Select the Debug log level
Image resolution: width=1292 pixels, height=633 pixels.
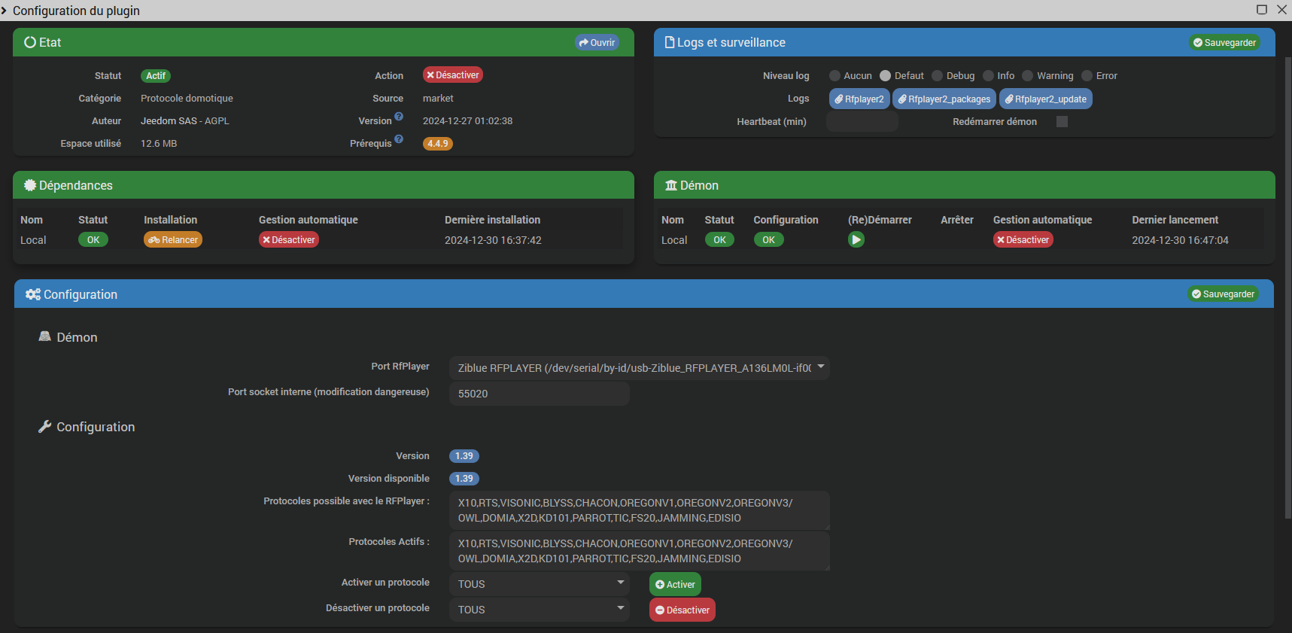click(937, 75)
